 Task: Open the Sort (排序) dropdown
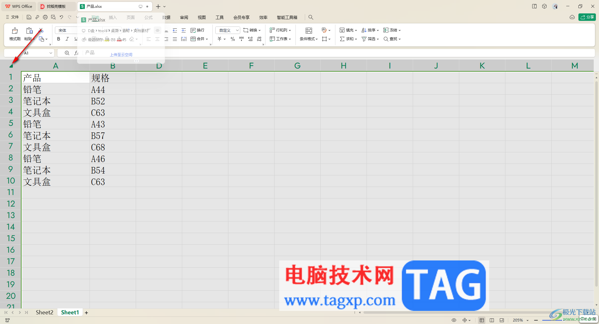[x=370, y=30]
